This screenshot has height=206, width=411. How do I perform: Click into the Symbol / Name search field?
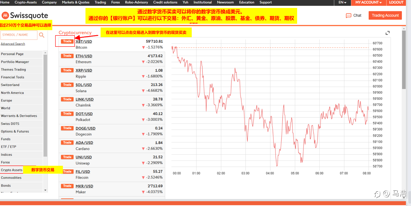pyautogui.click(x=19, y=35)
